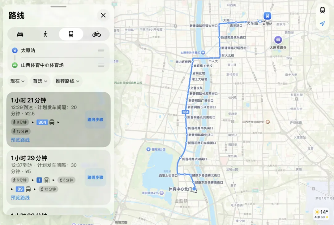Screen dimensions: 334x225
Task: Click the weather 14° AQI widget
Action: click(x=321, y=214)
